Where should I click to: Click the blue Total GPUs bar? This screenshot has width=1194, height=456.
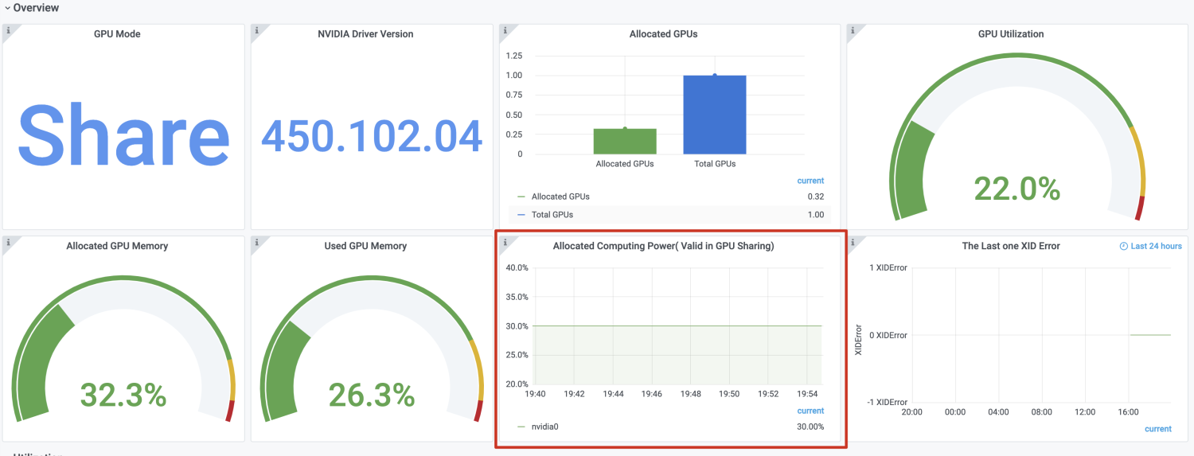tap(715, 115)
